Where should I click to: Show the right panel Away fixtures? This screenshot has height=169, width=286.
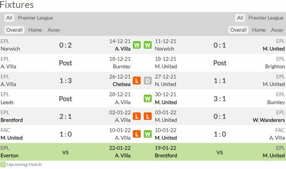(x=277, y=30)
